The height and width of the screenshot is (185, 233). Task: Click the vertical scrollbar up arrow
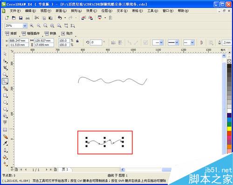[x=224, y=56]
